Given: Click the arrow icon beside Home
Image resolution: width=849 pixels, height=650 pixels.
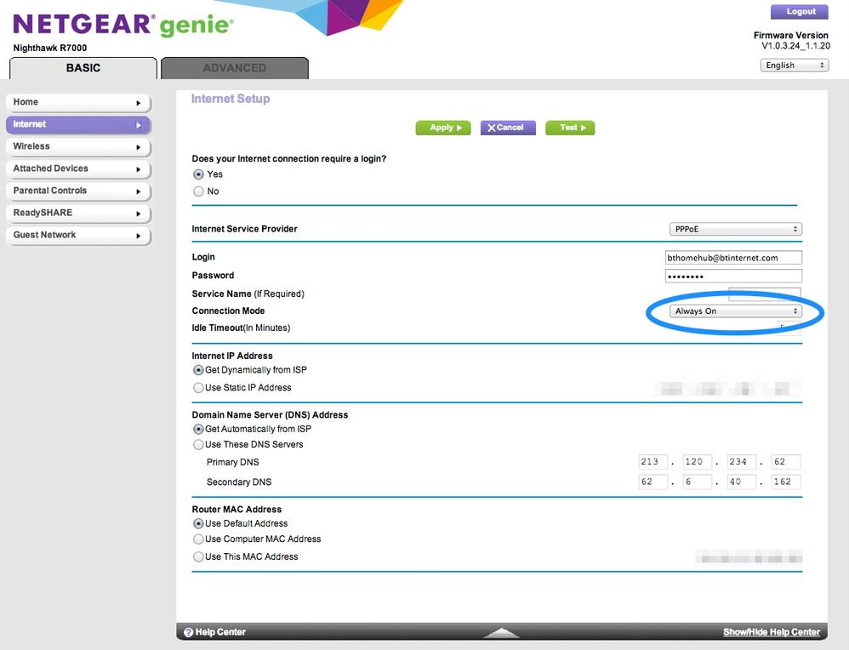Looking at the screenshot, I should (x=139, y=103).
